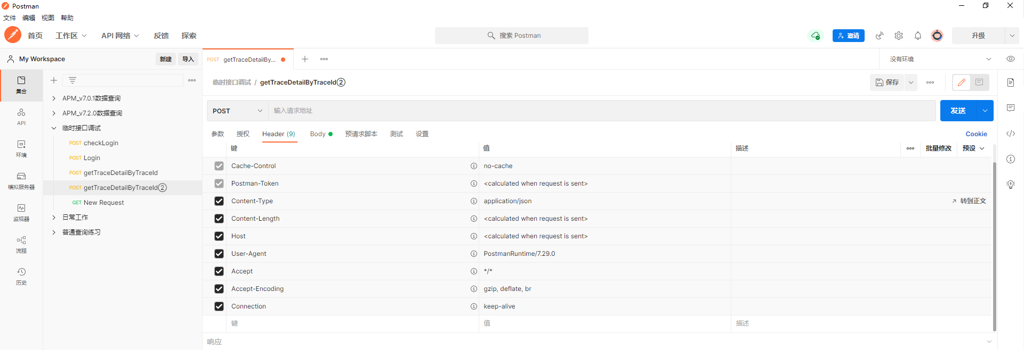Open the 升级 (Upgrade) dropdown arrow
Screen dimensions: 1024x350
1012,36
